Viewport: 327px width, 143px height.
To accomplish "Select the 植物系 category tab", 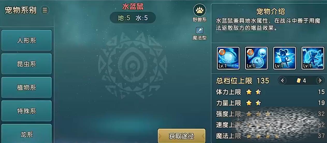I will pyautogui.click(x=27, y=88).
